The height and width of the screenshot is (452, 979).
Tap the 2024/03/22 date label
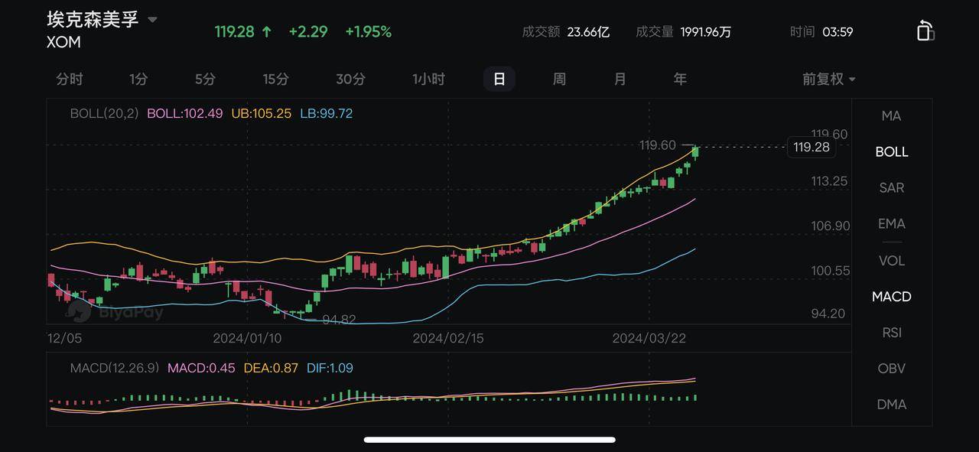[649, 337]
